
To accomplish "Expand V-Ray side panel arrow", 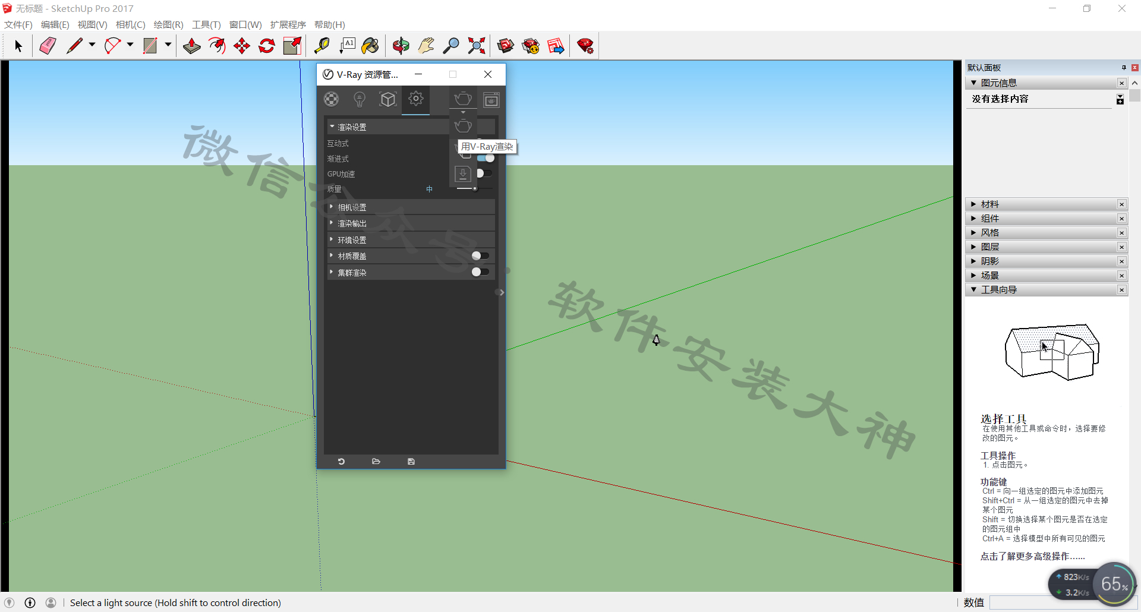I will tap(502, 292).
